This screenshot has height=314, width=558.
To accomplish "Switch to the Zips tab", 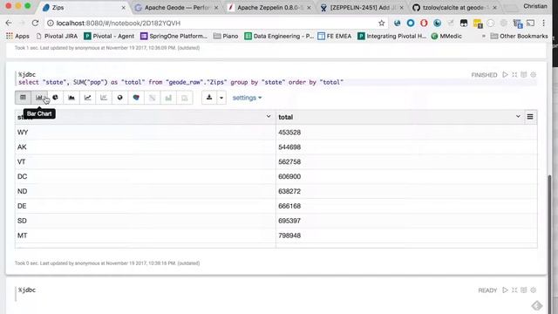I will click(83, 8).
